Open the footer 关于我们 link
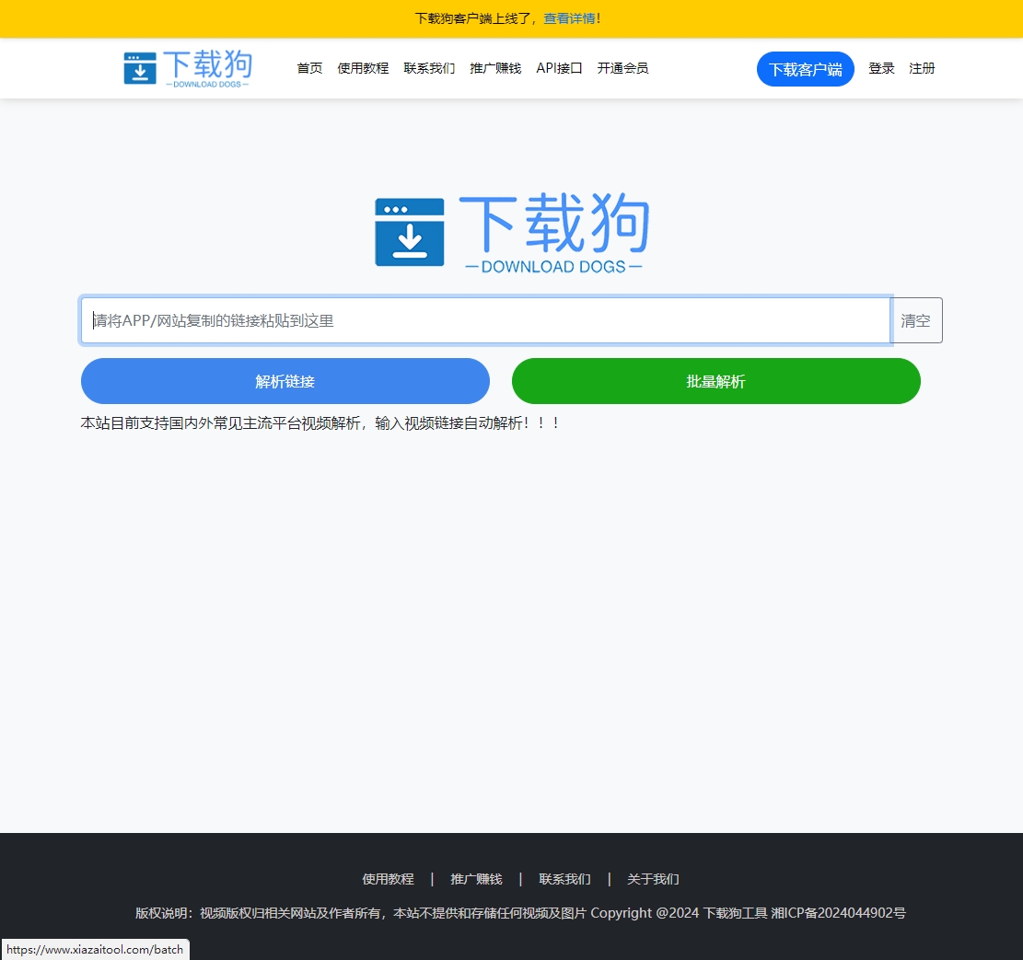Viewport: 1023px width, 960px height. pyautogui.click(x=653, y=879)
